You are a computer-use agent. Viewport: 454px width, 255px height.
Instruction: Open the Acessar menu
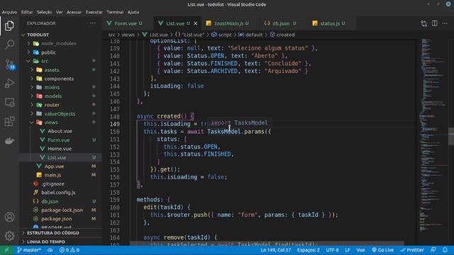[x=74, y=12]
